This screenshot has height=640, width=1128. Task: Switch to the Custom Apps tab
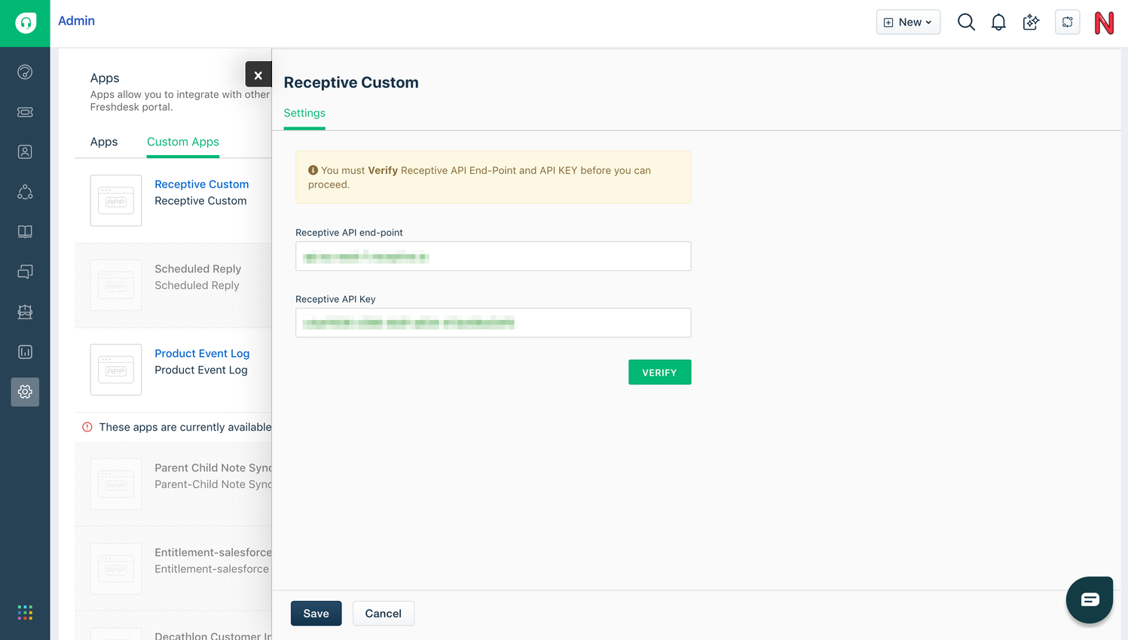182,142
